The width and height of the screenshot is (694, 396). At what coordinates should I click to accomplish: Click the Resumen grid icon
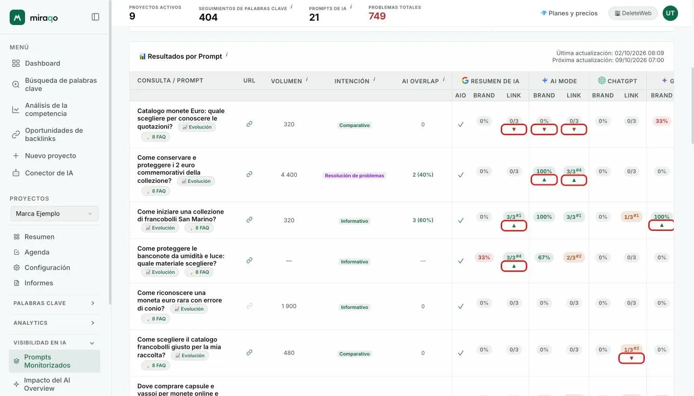[x=17, y=237]
